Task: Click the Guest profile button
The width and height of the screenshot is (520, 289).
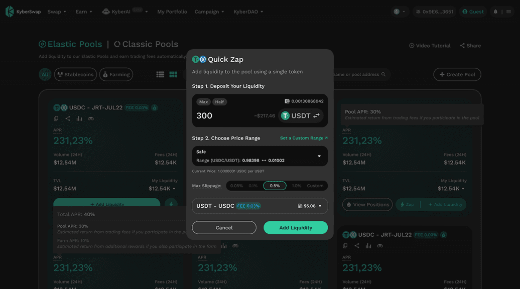Action: (x=473, y=12)
